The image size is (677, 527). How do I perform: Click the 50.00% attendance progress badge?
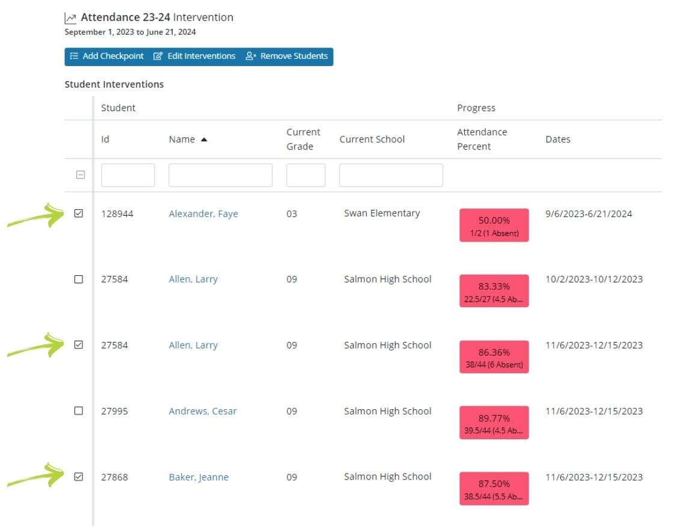[494, 225]
